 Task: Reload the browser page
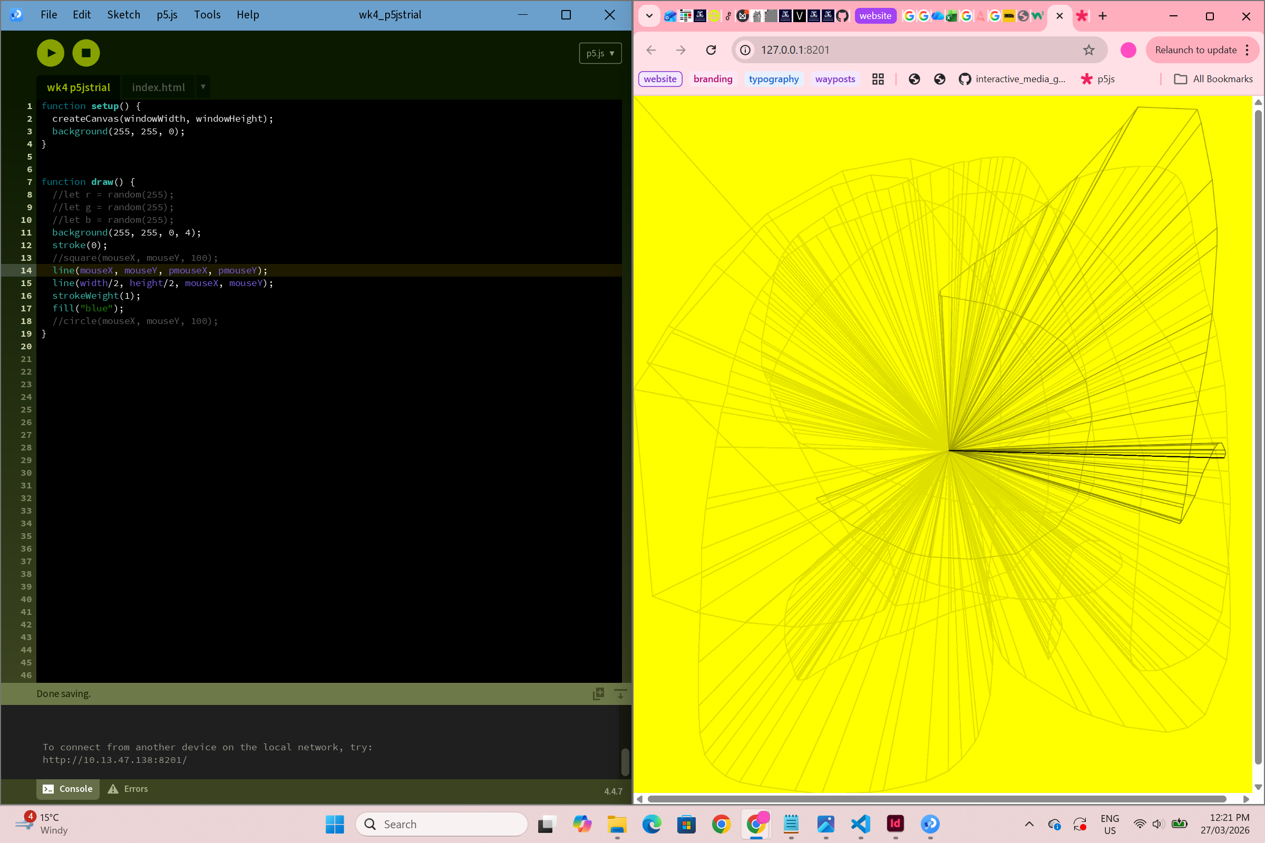coord(711,50)
